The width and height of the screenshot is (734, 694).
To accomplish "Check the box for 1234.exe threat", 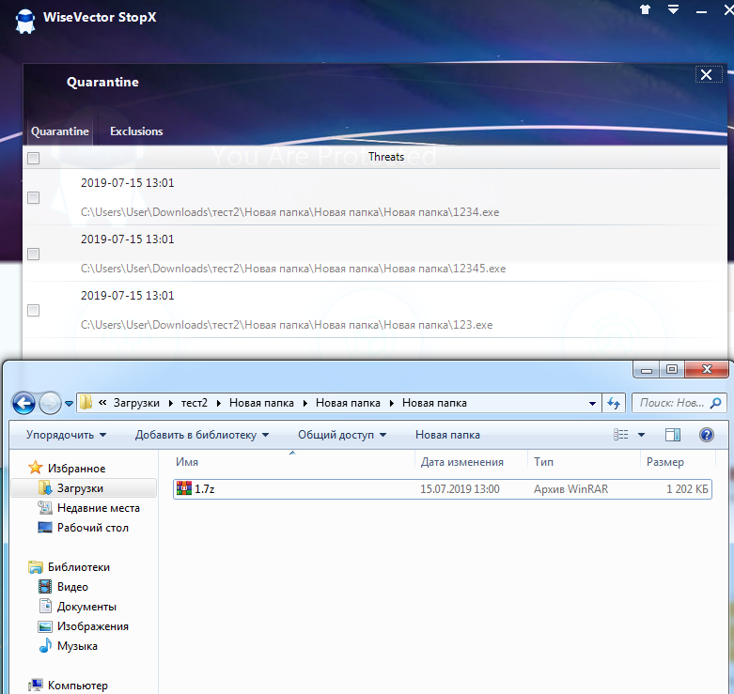I will point(33,198).
